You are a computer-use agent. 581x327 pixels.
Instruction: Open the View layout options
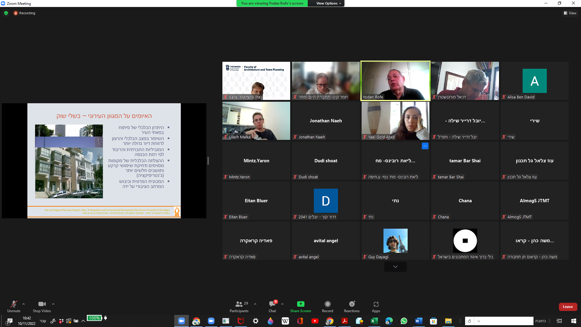[570, 13]
